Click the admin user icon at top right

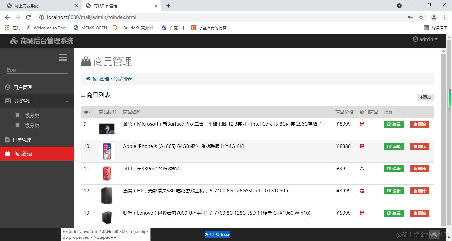[415, 39]
